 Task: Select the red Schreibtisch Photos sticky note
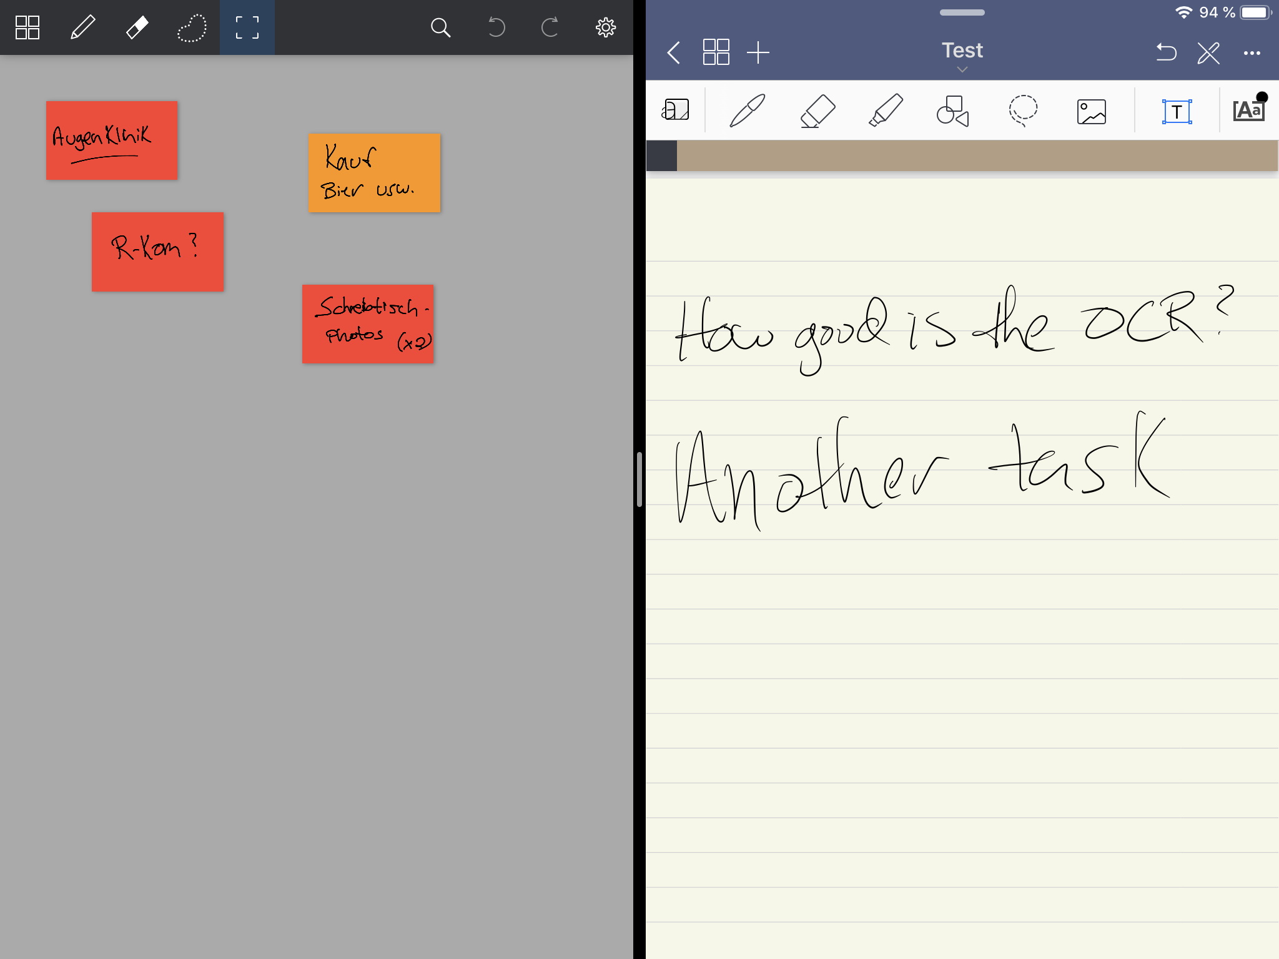(x=368, y=324)
